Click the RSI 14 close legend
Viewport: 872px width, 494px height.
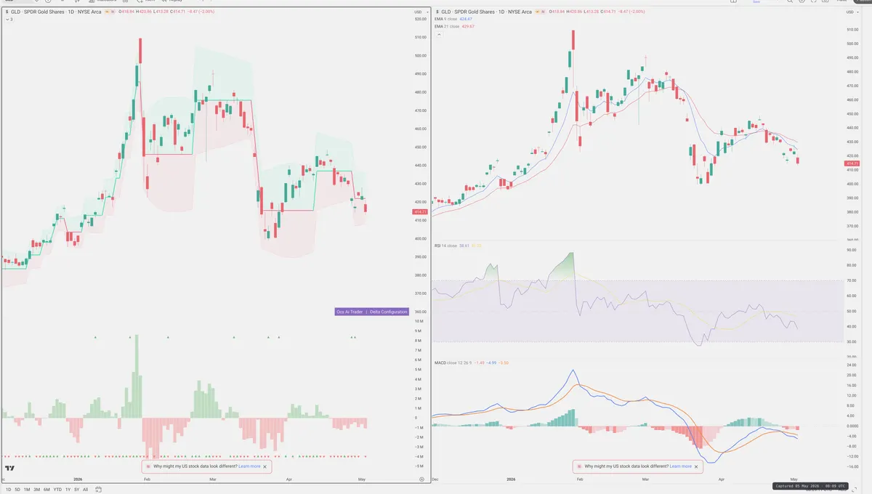tap(446, 246)
